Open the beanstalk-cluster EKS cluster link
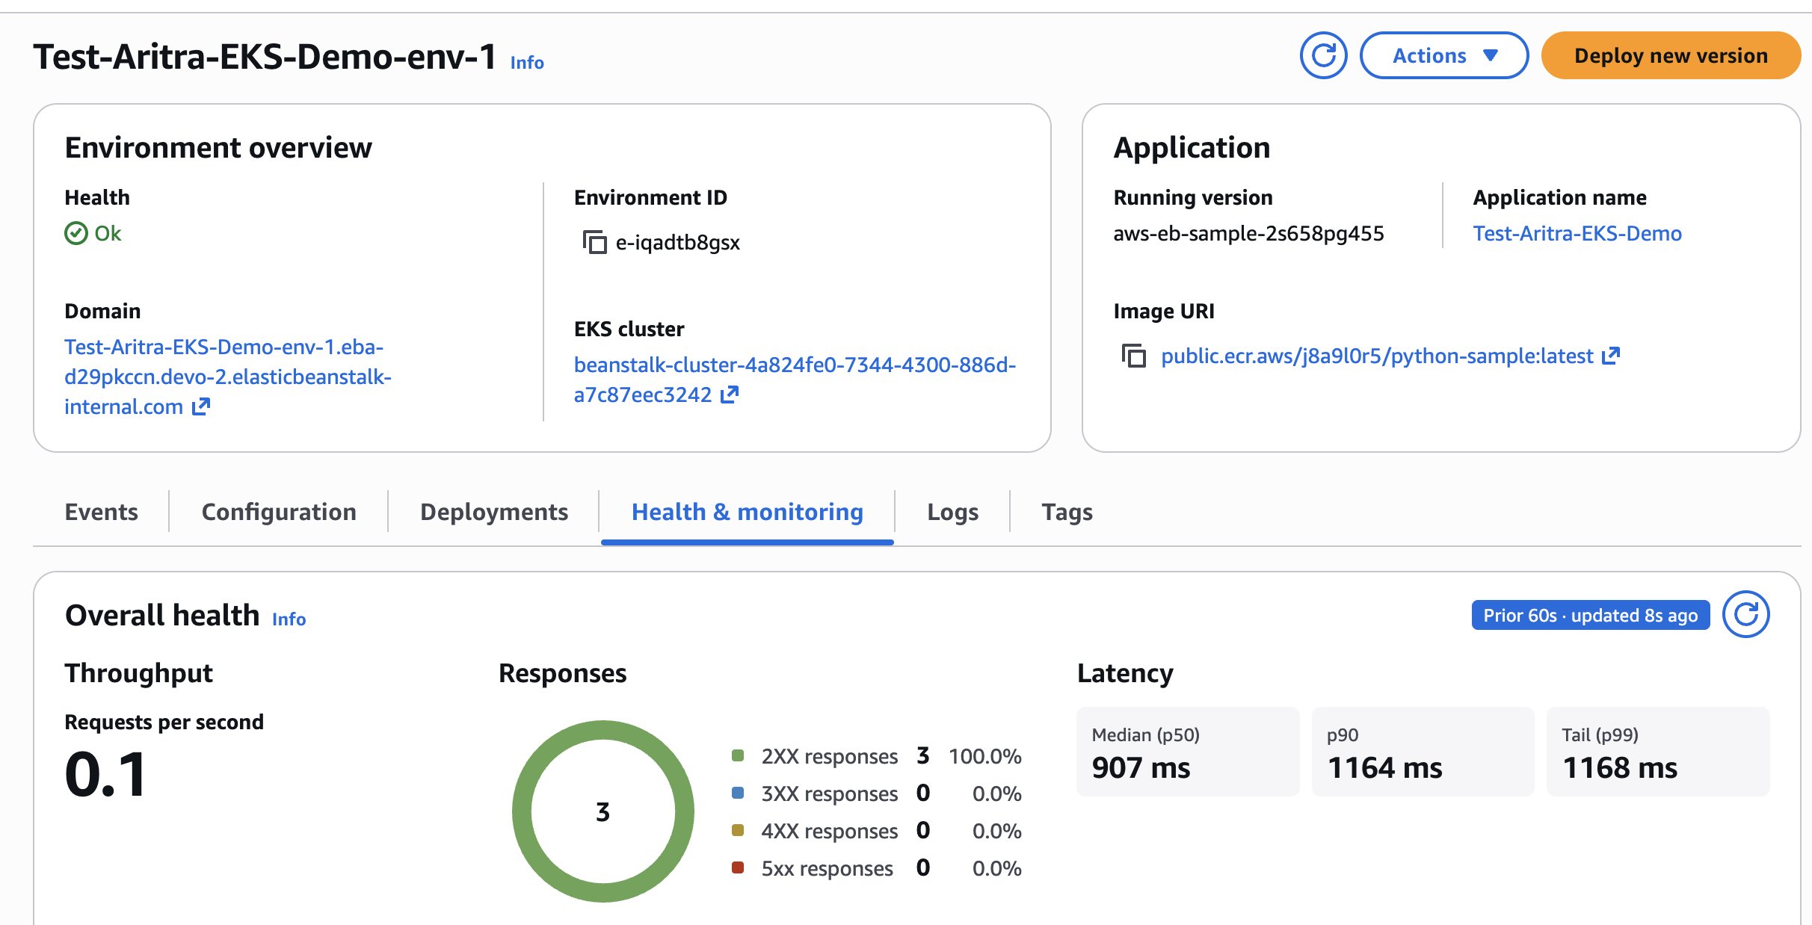1812x925 pixels. point(795,380)
